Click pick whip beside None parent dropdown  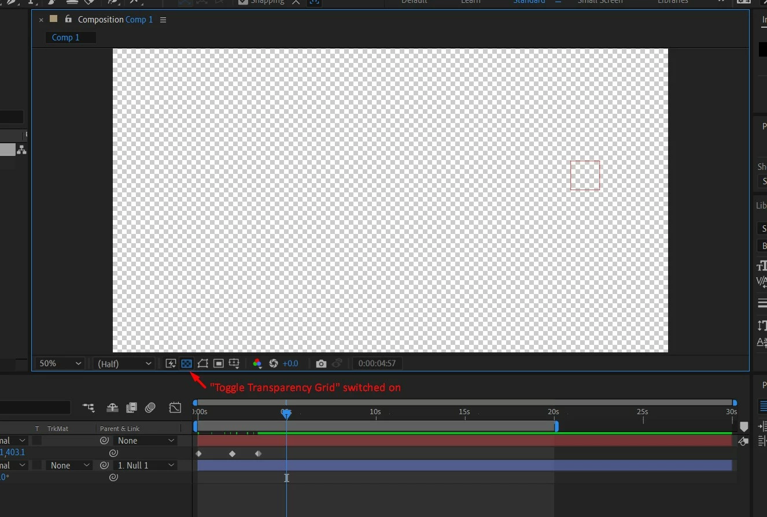coord(104,441)
